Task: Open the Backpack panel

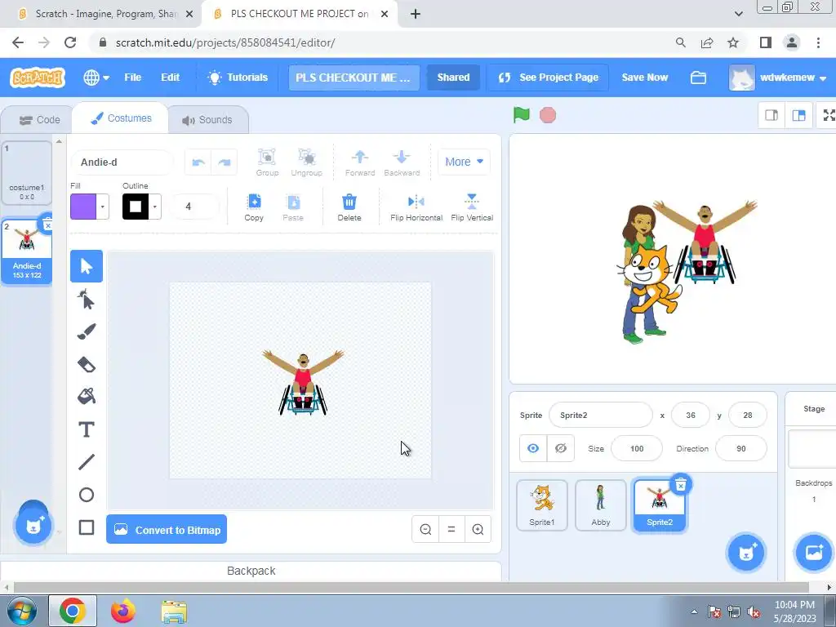Action: (x=251, y=571)
